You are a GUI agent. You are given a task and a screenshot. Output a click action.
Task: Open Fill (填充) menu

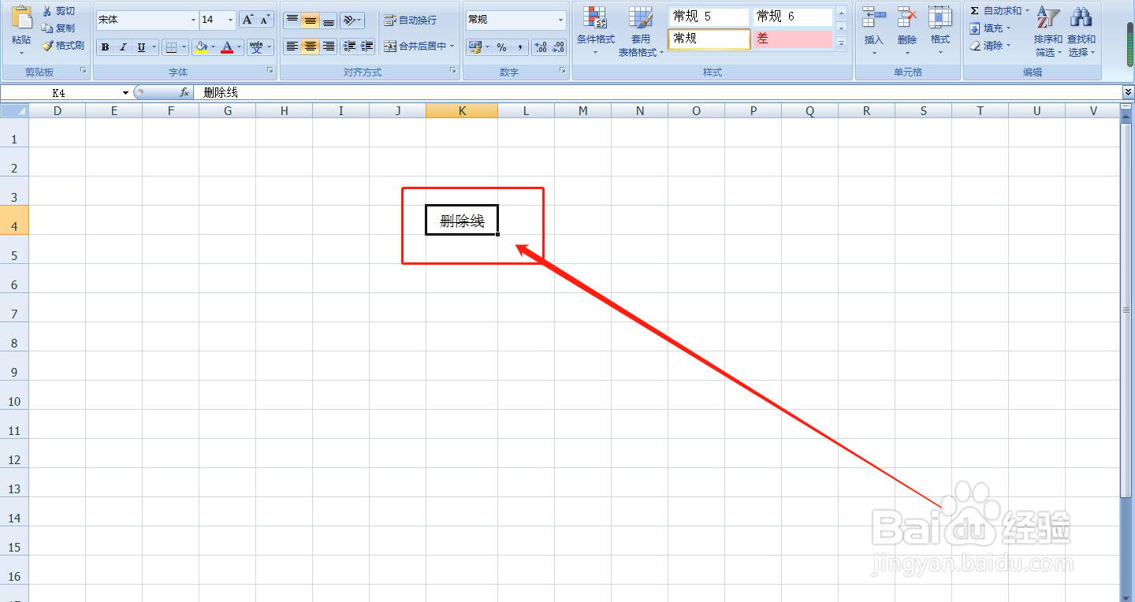990,28
